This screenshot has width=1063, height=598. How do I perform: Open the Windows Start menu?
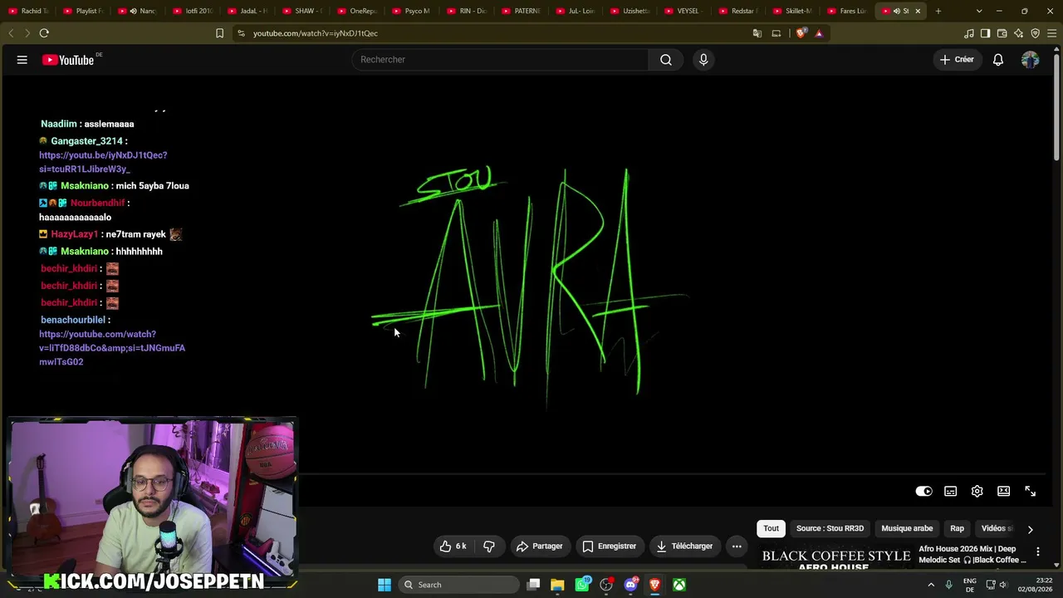pos(385,585)
